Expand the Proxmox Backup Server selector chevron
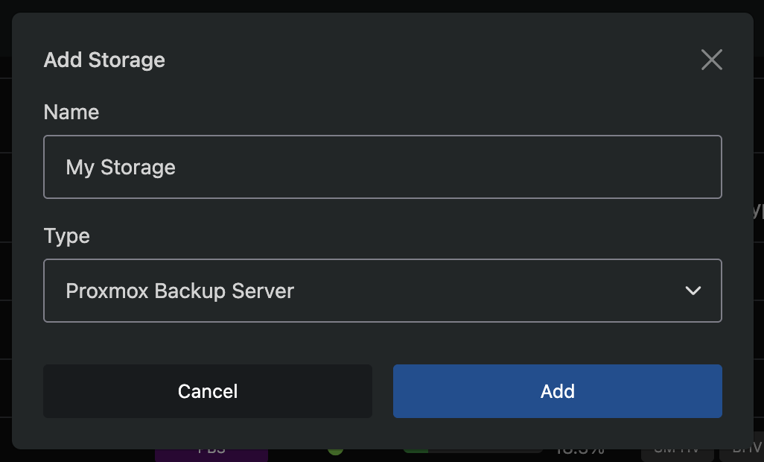 point(693,291)
